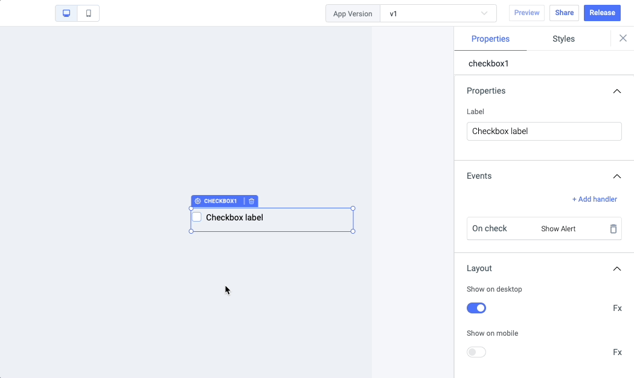
Task: Click gear icon on CHECKBOX1 widget handle
Action: pos(197,201)
